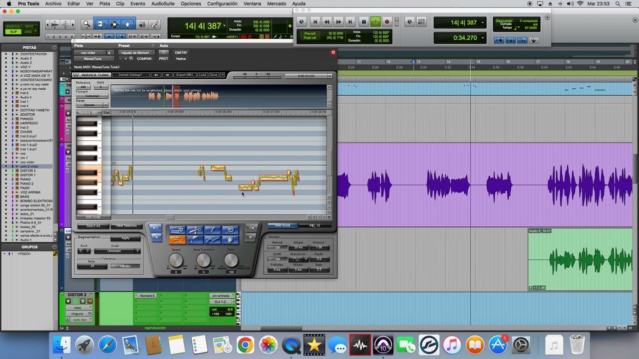Click return to zero in transport
This screenshot has height=359, width=639.
click(x=315, y=21)
